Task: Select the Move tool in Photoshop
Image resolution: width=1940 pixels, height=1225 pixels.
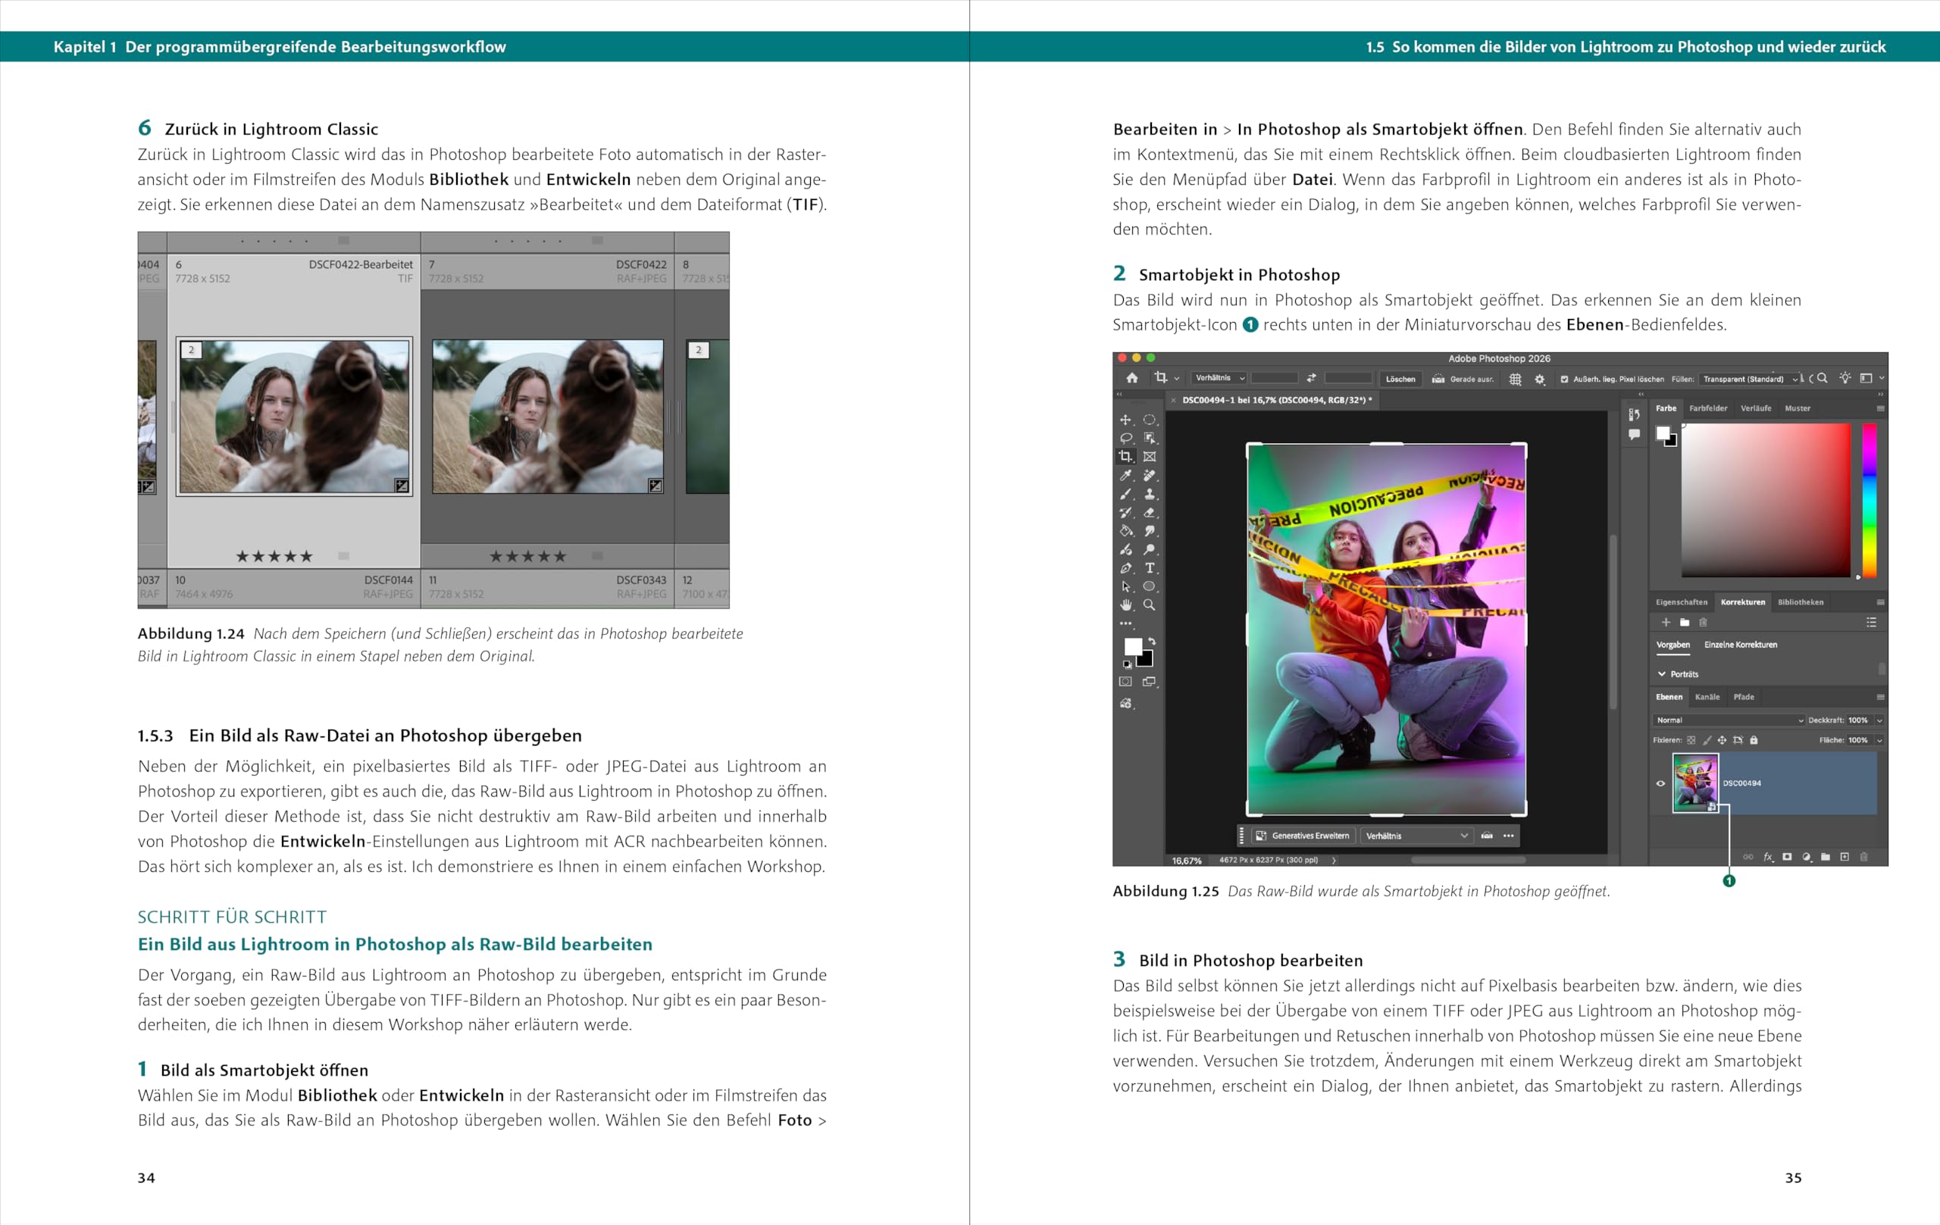Action: click(1125, 420)
